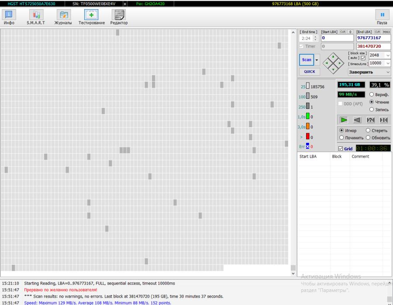This screenshot has width=393, height=305.
Task: Click the current LBA field 381470720
Action: 373,46
